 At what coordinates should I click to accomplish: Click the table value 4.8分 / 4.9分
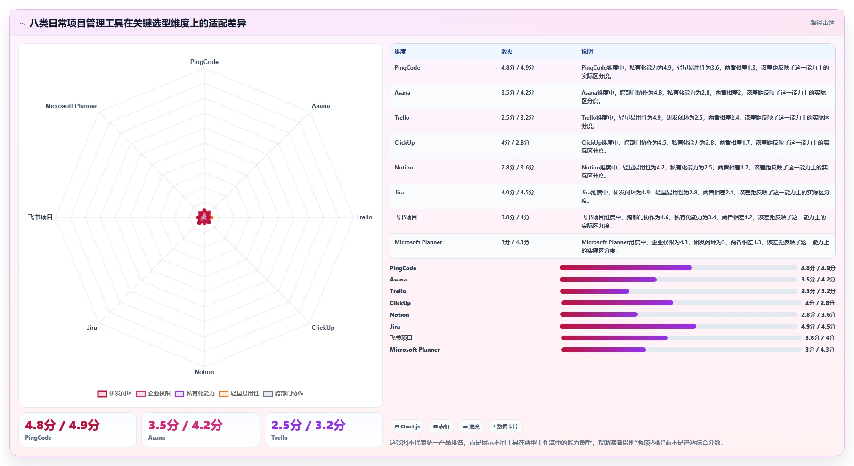pyautogui.click(x=518, y=68)
